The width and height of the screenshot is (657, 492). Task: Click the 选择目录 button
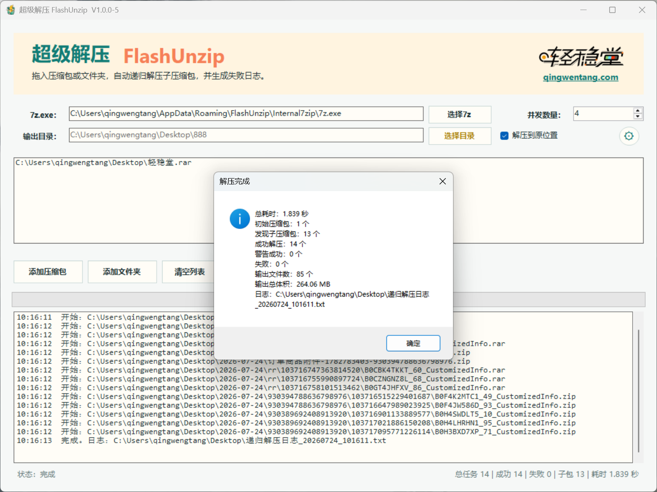click(460, 136)
